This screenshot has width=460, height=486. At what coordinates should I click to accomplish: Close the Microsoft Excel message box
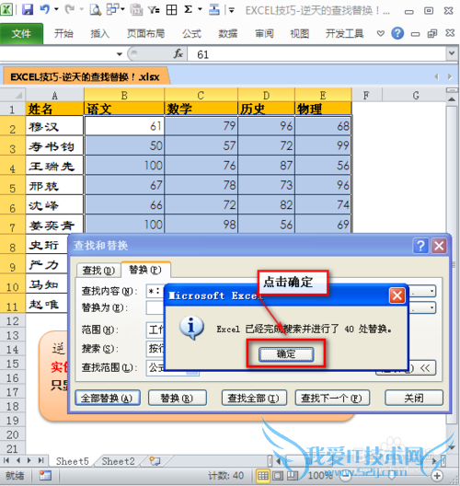pos(397,295)
